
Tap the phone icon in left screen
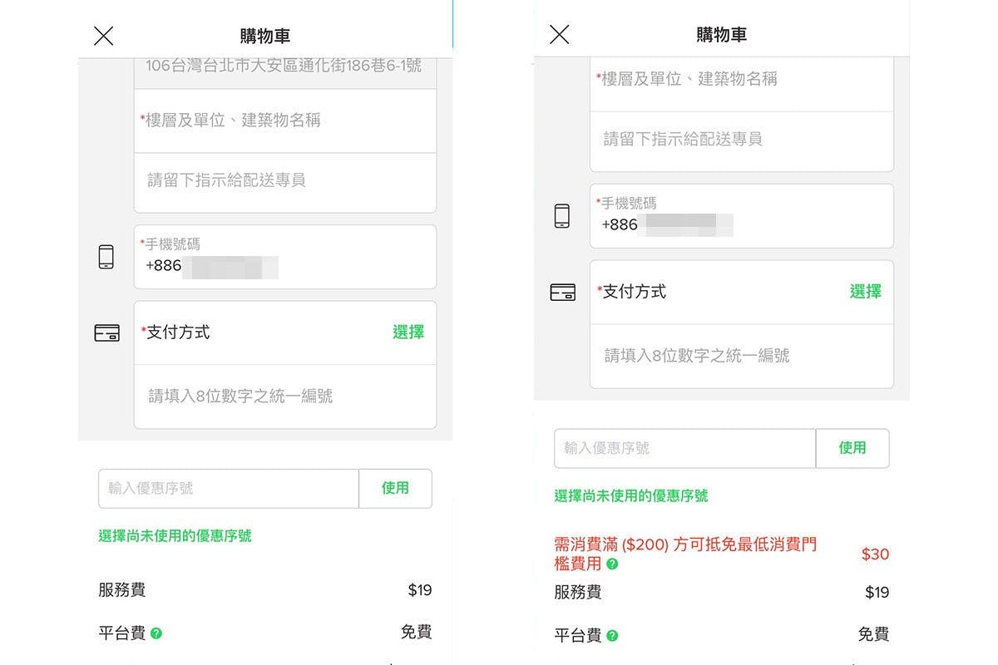point(106,257)
